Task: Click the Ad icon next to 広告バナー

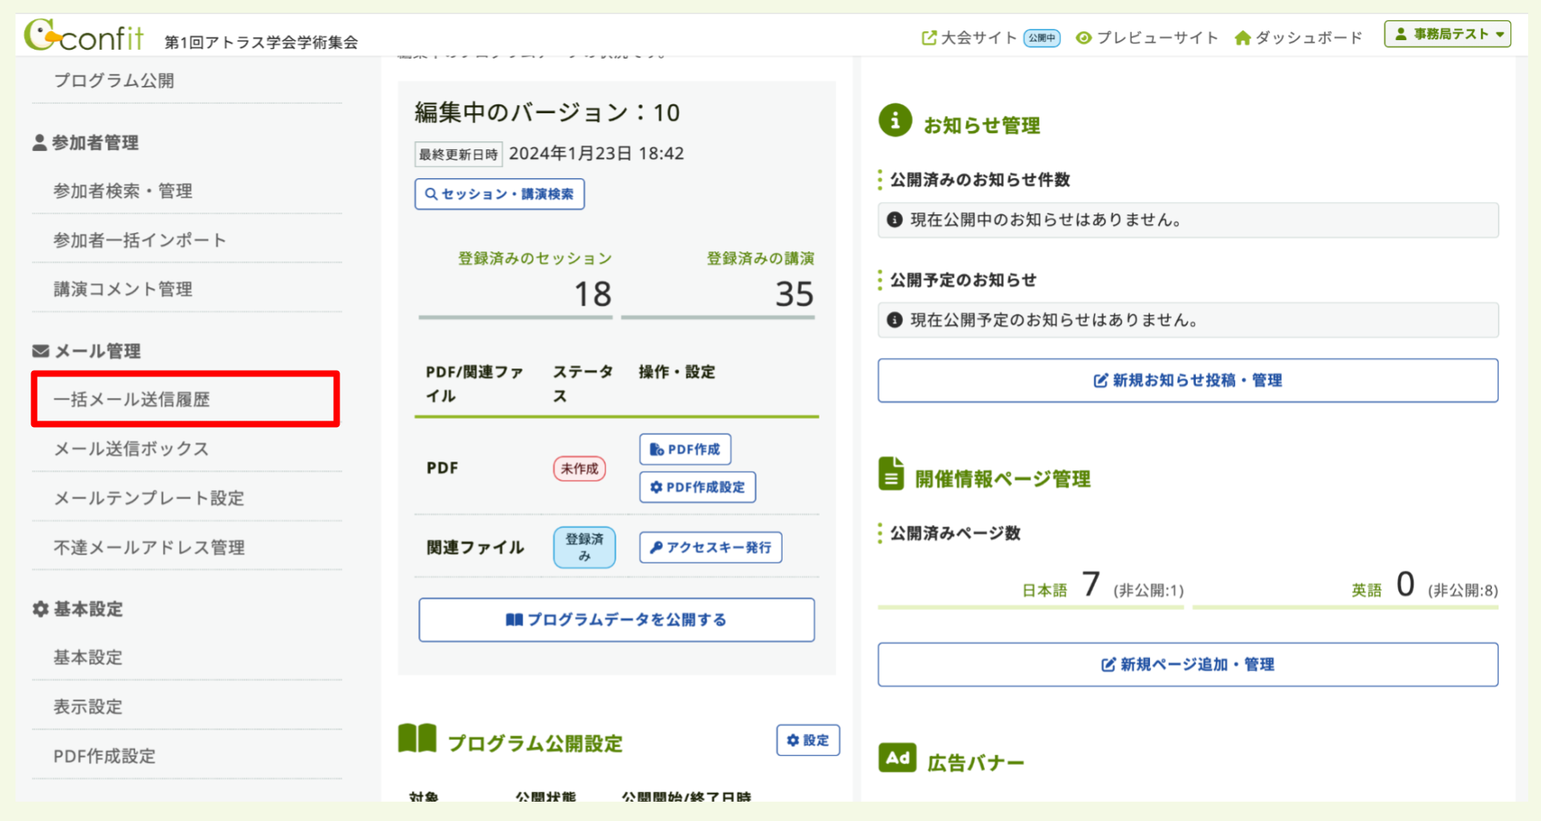Action: tap(897, 758)
